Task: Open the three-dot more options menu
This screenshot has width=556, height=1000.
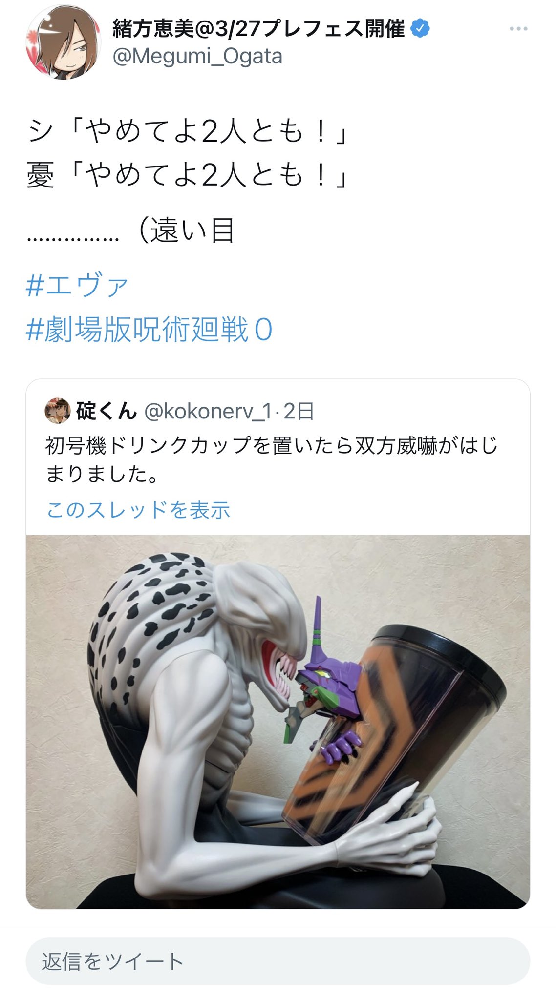Action: pyautogui.click(x=518, y=29)
